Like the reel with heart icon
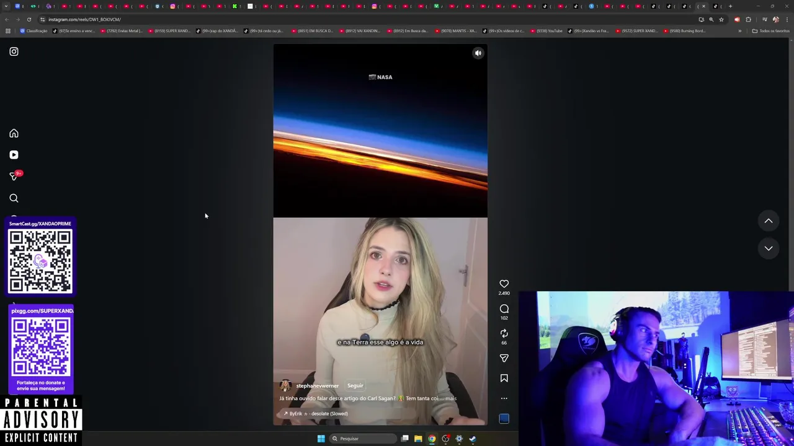This screenshot has width=794, height=446. [504, 284]
